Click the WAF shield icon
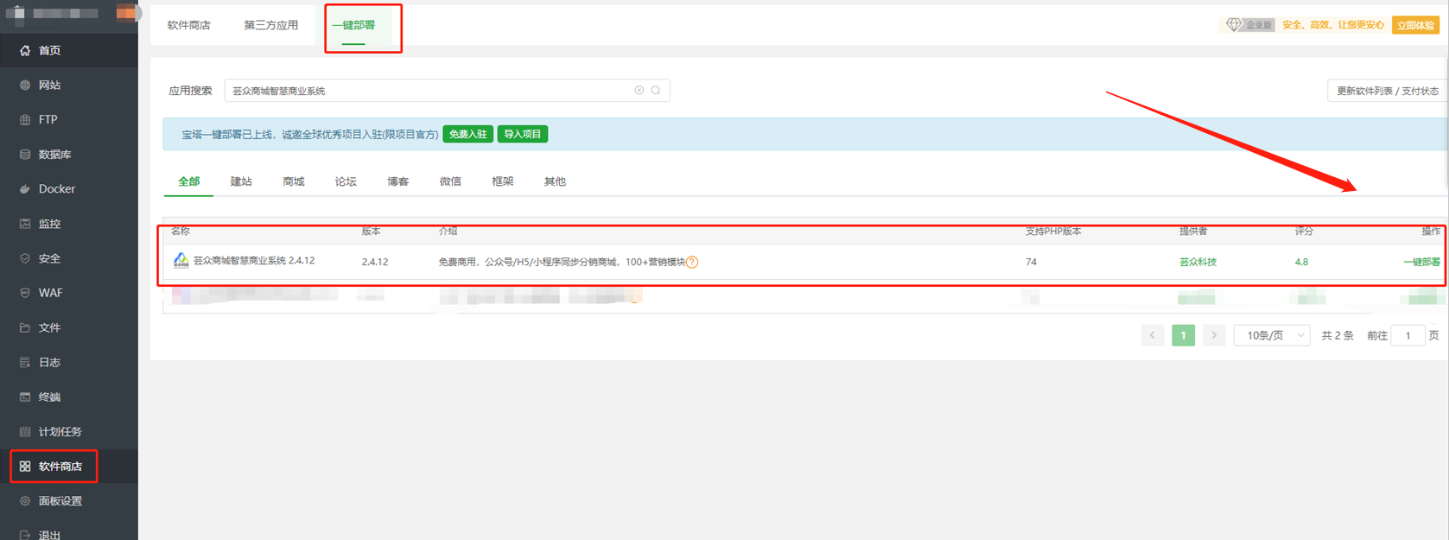This screenshot has height=540, width=1449. [25, 293]
